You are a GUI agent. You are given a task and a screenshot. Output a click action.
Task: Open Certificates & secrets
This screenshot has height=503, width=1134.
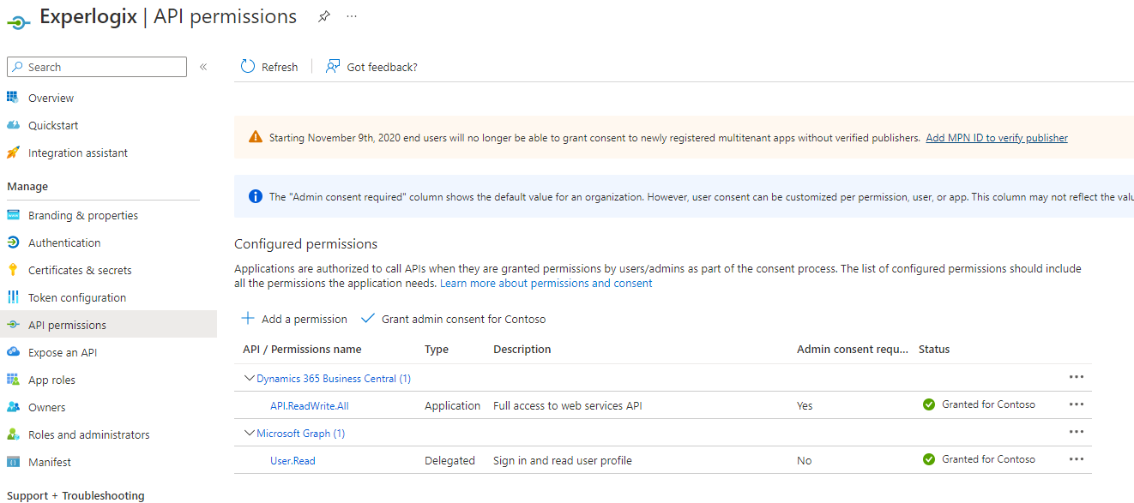[80, 270]
